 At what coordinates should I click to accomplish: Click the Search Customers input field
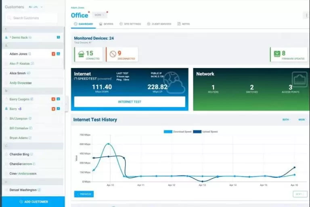point(32,18)
